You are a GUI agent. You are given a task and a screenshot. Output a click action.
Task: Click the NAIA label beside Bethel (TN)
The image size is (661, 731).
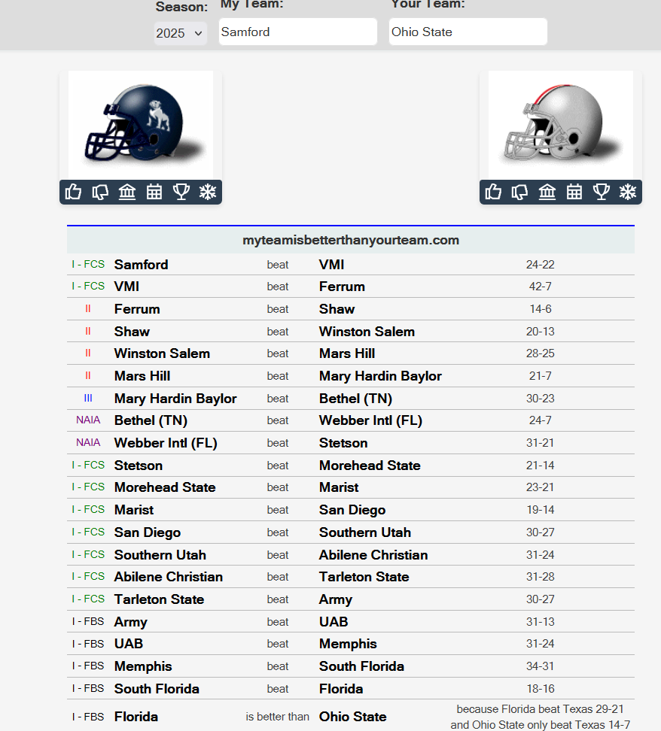[x=88, y=420]
